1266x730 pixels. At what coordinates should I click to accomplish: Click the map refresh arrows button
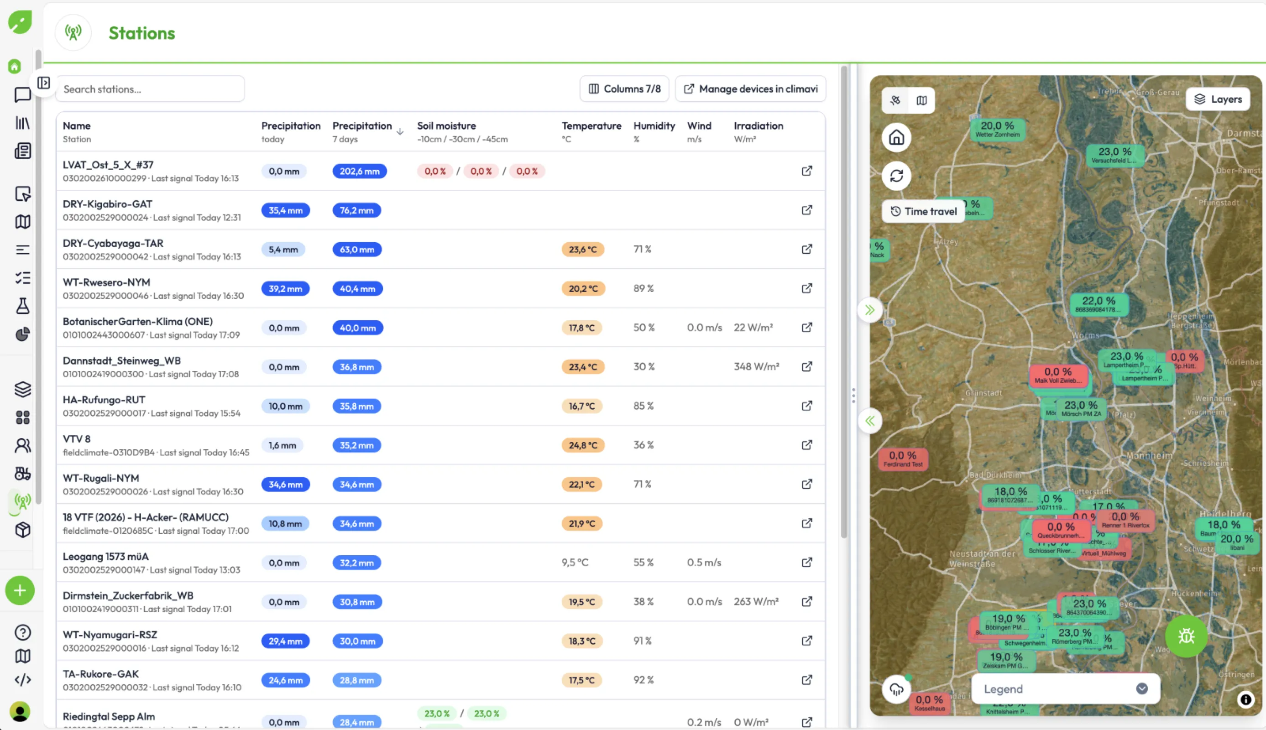[x=896, y=176]
